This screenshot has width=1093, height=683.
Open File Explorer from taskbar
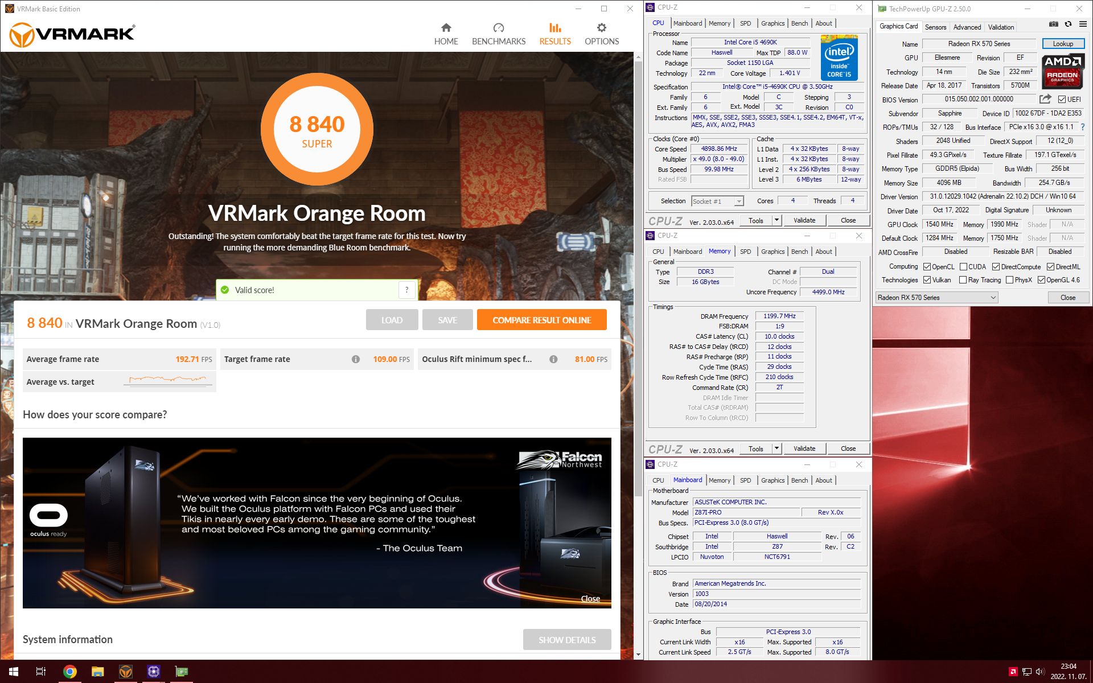click(98, 672)
